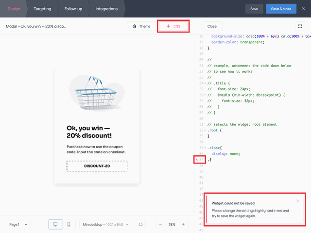
Task: Click the red error marker on line 37
Action: point(196,160)
